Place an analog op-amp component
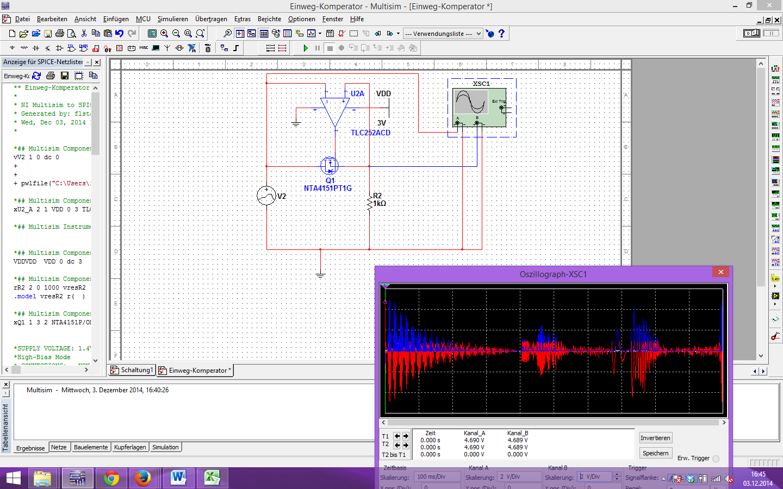Viewport: 783px width, 489px height. (60, 48)
